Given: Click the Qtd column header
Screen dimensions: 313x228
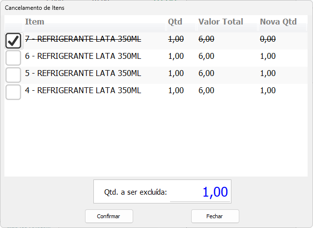Looking at the screenshot, I should (175, 22).
